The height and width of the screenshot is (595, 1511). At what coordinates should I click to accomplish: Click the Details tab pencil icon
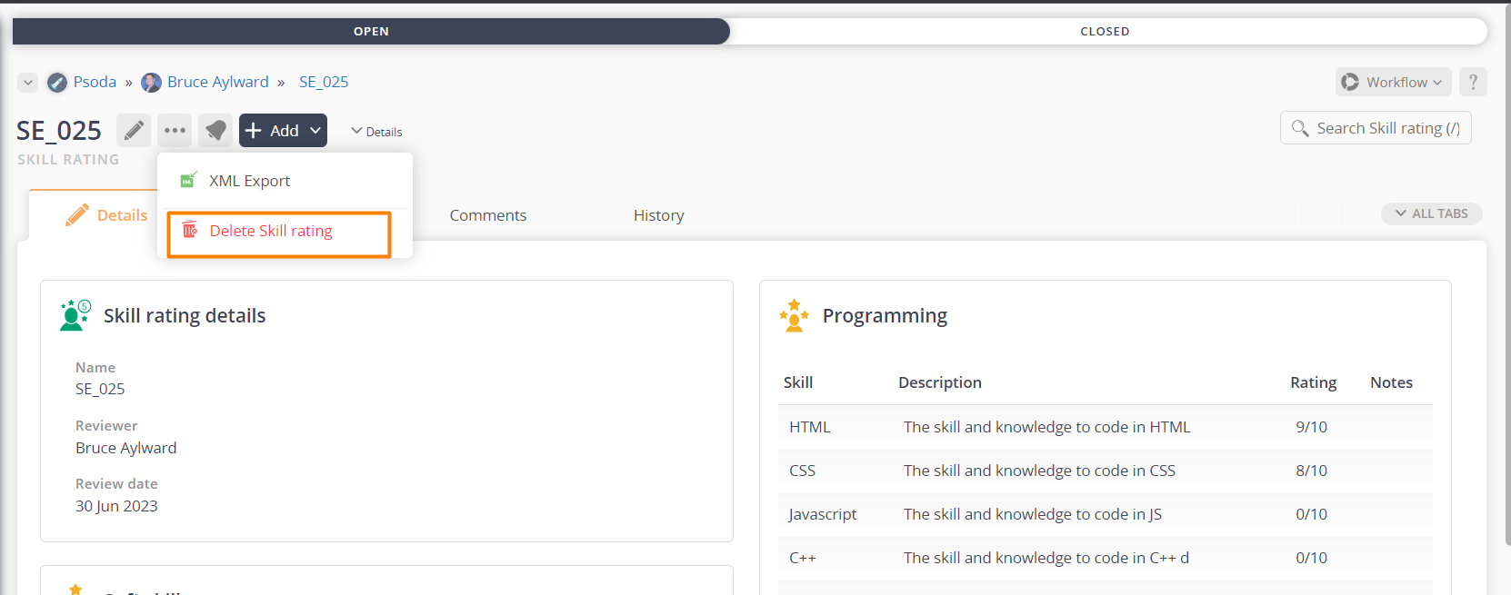(77, 214)
